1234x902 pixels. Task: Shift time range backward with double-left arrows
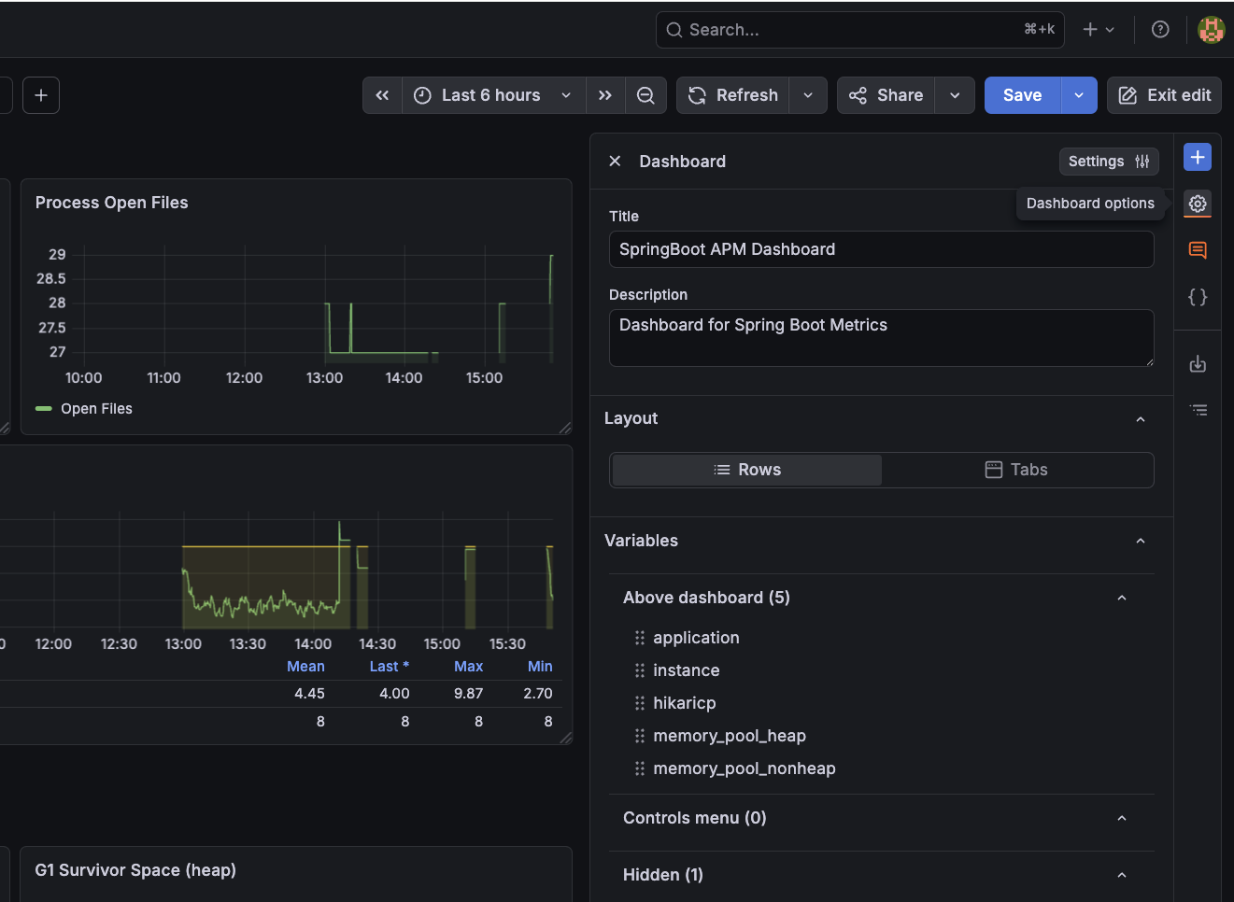(x=382, y=95)
